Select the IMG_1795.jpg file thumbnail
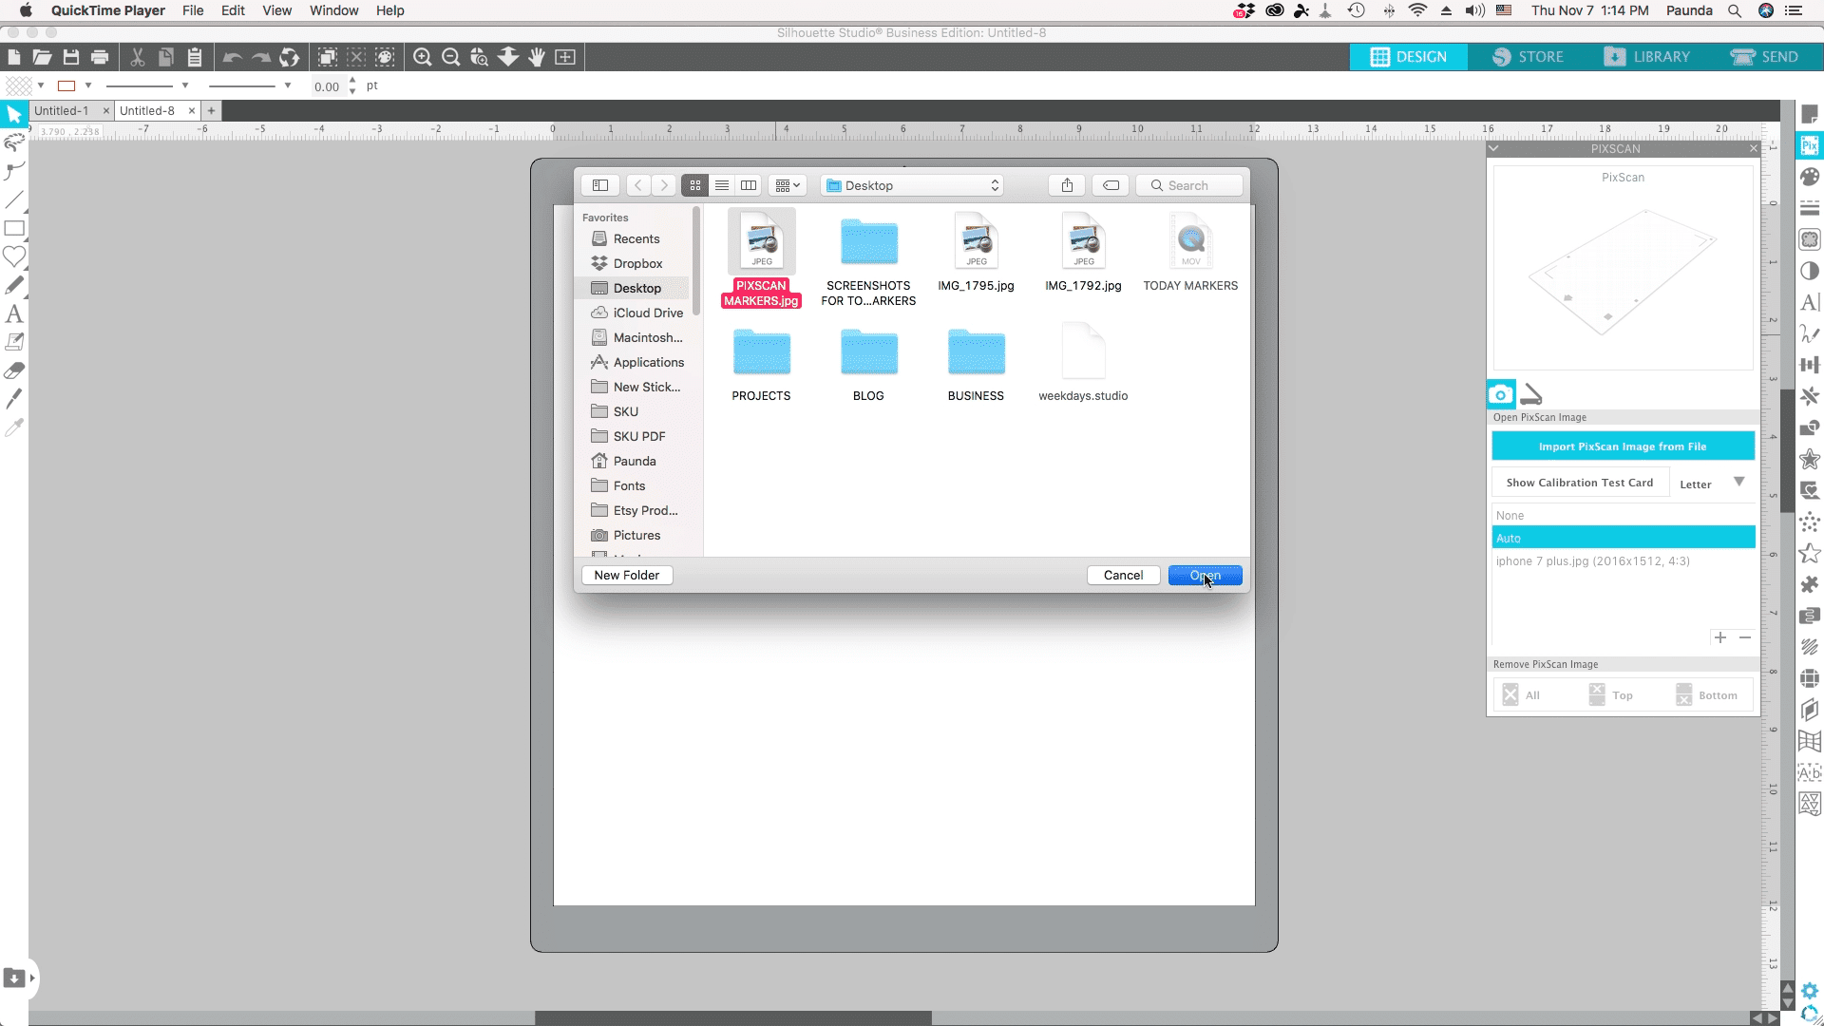The height and width of the screenshot is (1026, 1824). [976, 242]
